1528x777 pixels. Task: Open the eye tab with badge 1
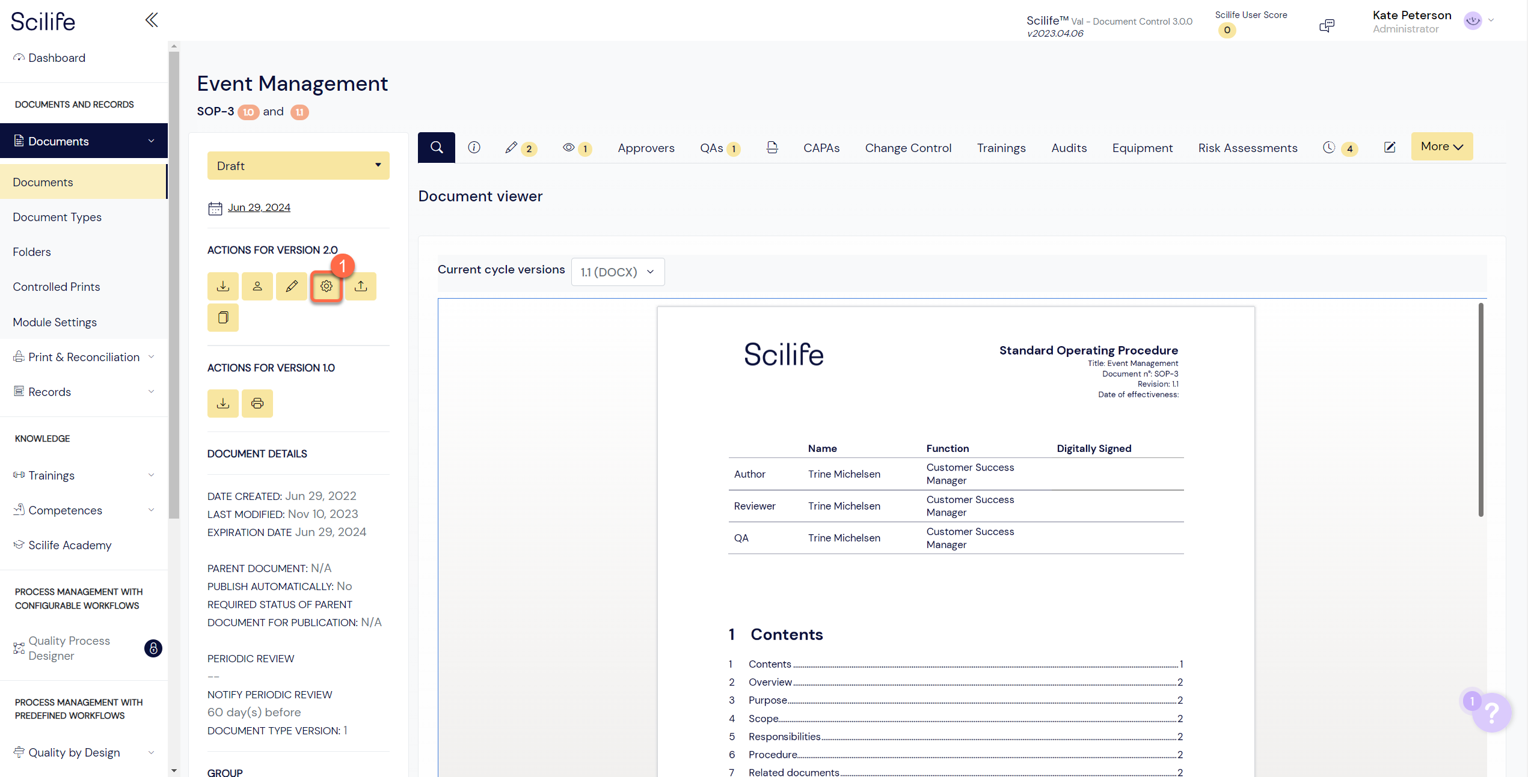577,148
